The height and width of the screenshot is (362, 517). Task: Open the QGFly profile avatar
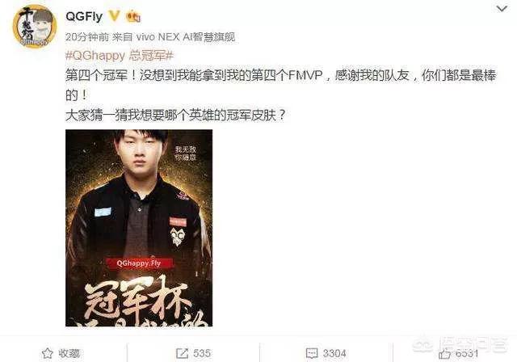click(x=34, y=27)
